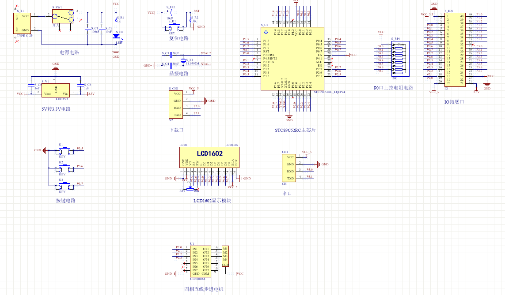Click the GND symbol left of ULN2003A
The width and height of the screenshot is (505, 295).
[x=171, y=274]
